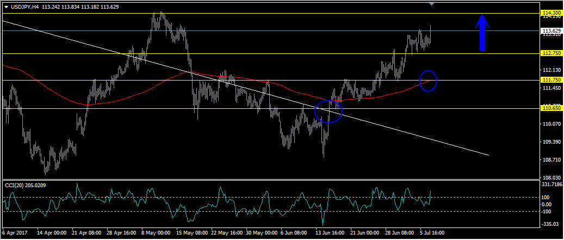The height and width of the screenshot is (240, 564).
Task: Click the CCI level label 0.00
Action: [547, 205]
